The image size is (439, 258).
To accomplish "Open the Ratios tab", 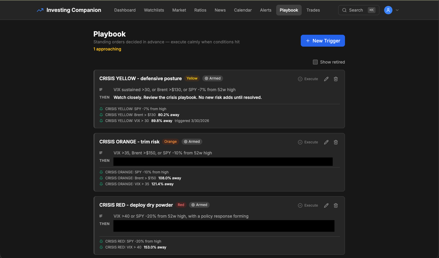I will pyautogui.click(x=200, y=10).
